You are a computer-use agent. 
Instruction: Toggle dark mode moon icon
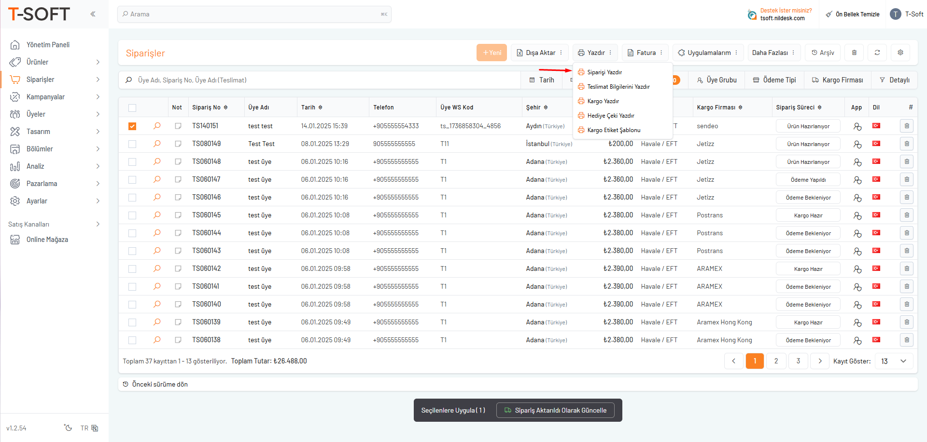pyautogui.click(x=68, y=428)
